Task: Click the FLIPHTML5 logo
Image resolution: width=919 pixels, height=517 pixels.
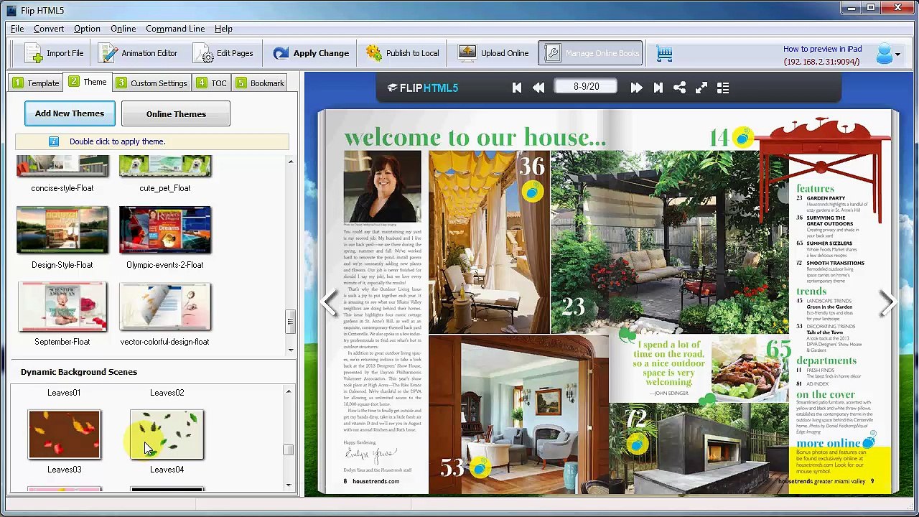Action: [x=423, y=88]
